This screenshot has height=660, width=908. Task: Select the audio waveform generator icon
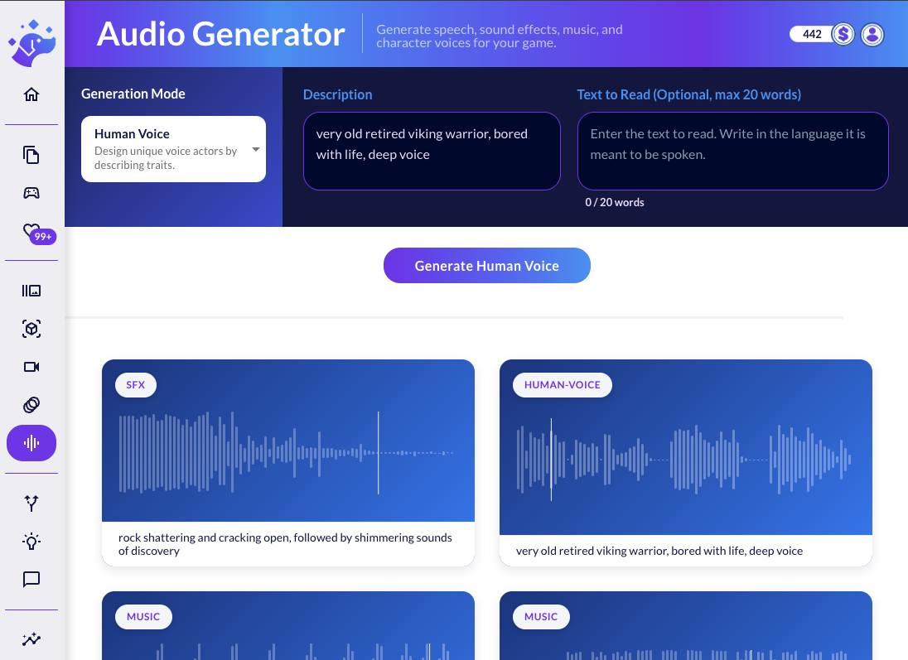(31, 443)
